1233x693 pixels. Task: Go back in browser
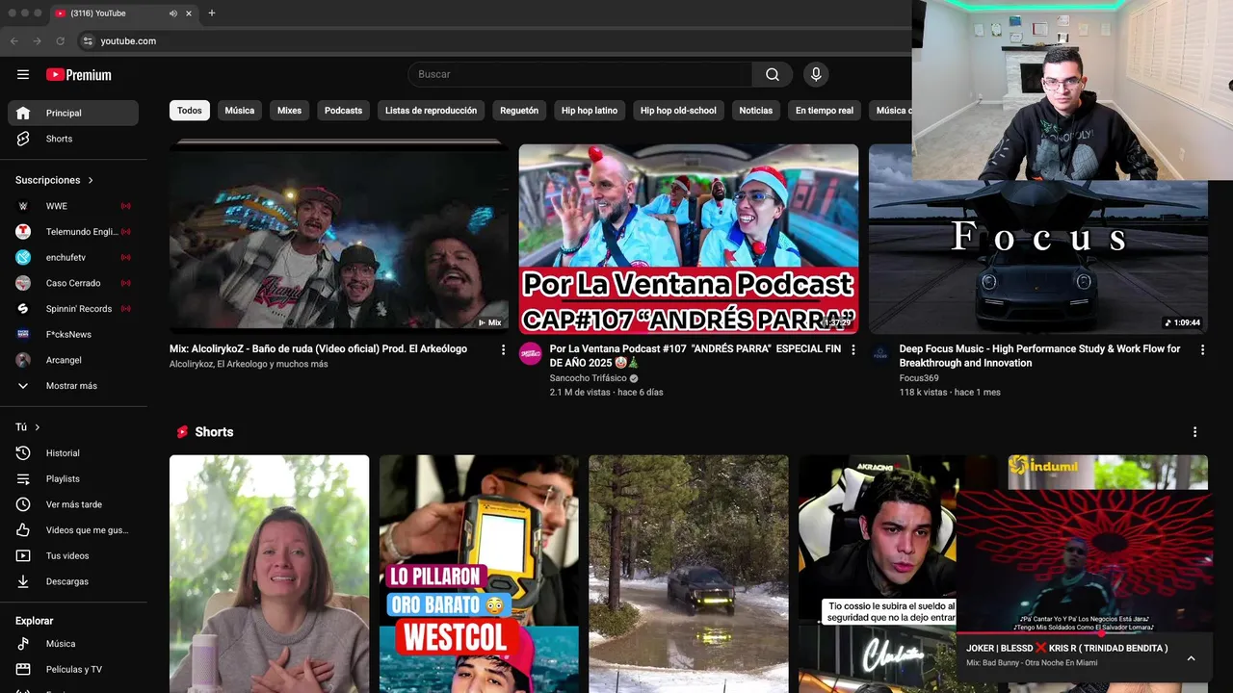pyautogui.click(x=14, y=41)
